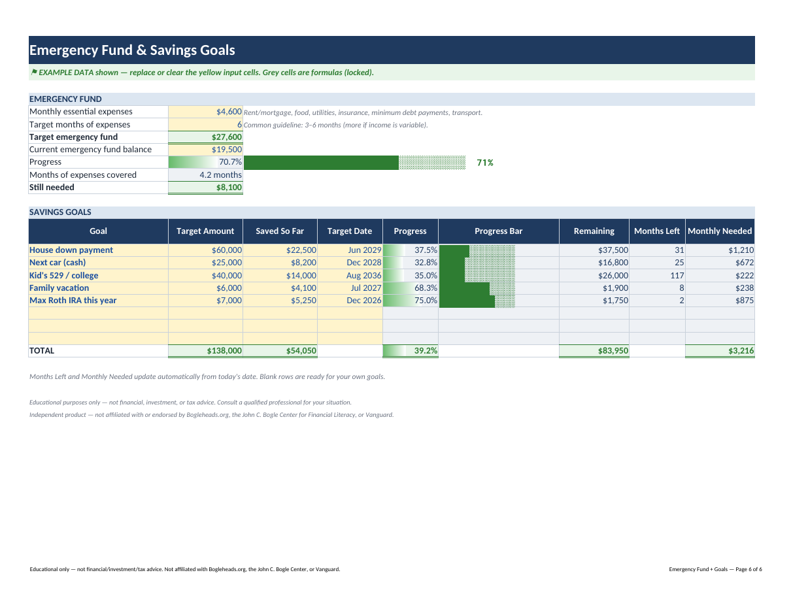Click the Kid's 529 / college goal cell
Screen dimensions: 791x611
[x=98, y=275]
